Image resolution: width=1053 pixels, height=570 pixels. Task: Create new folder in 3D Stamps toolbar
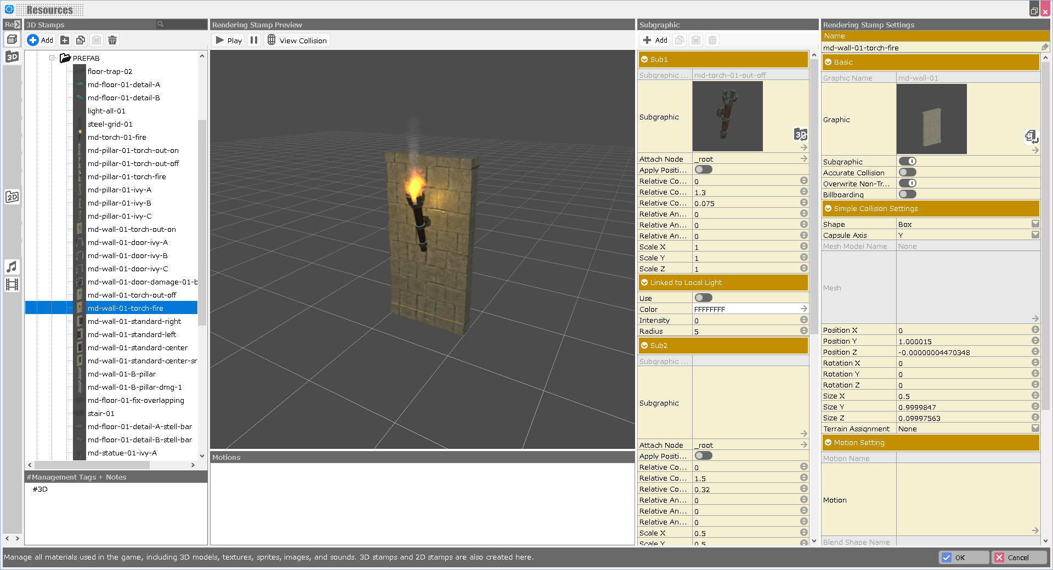65,40
